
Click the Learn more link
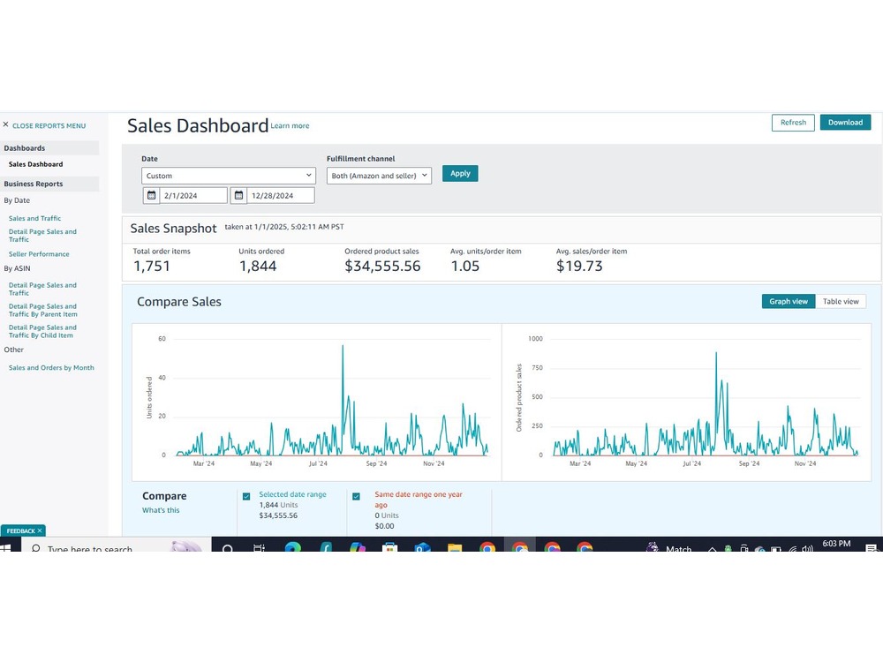coord(290,125)
